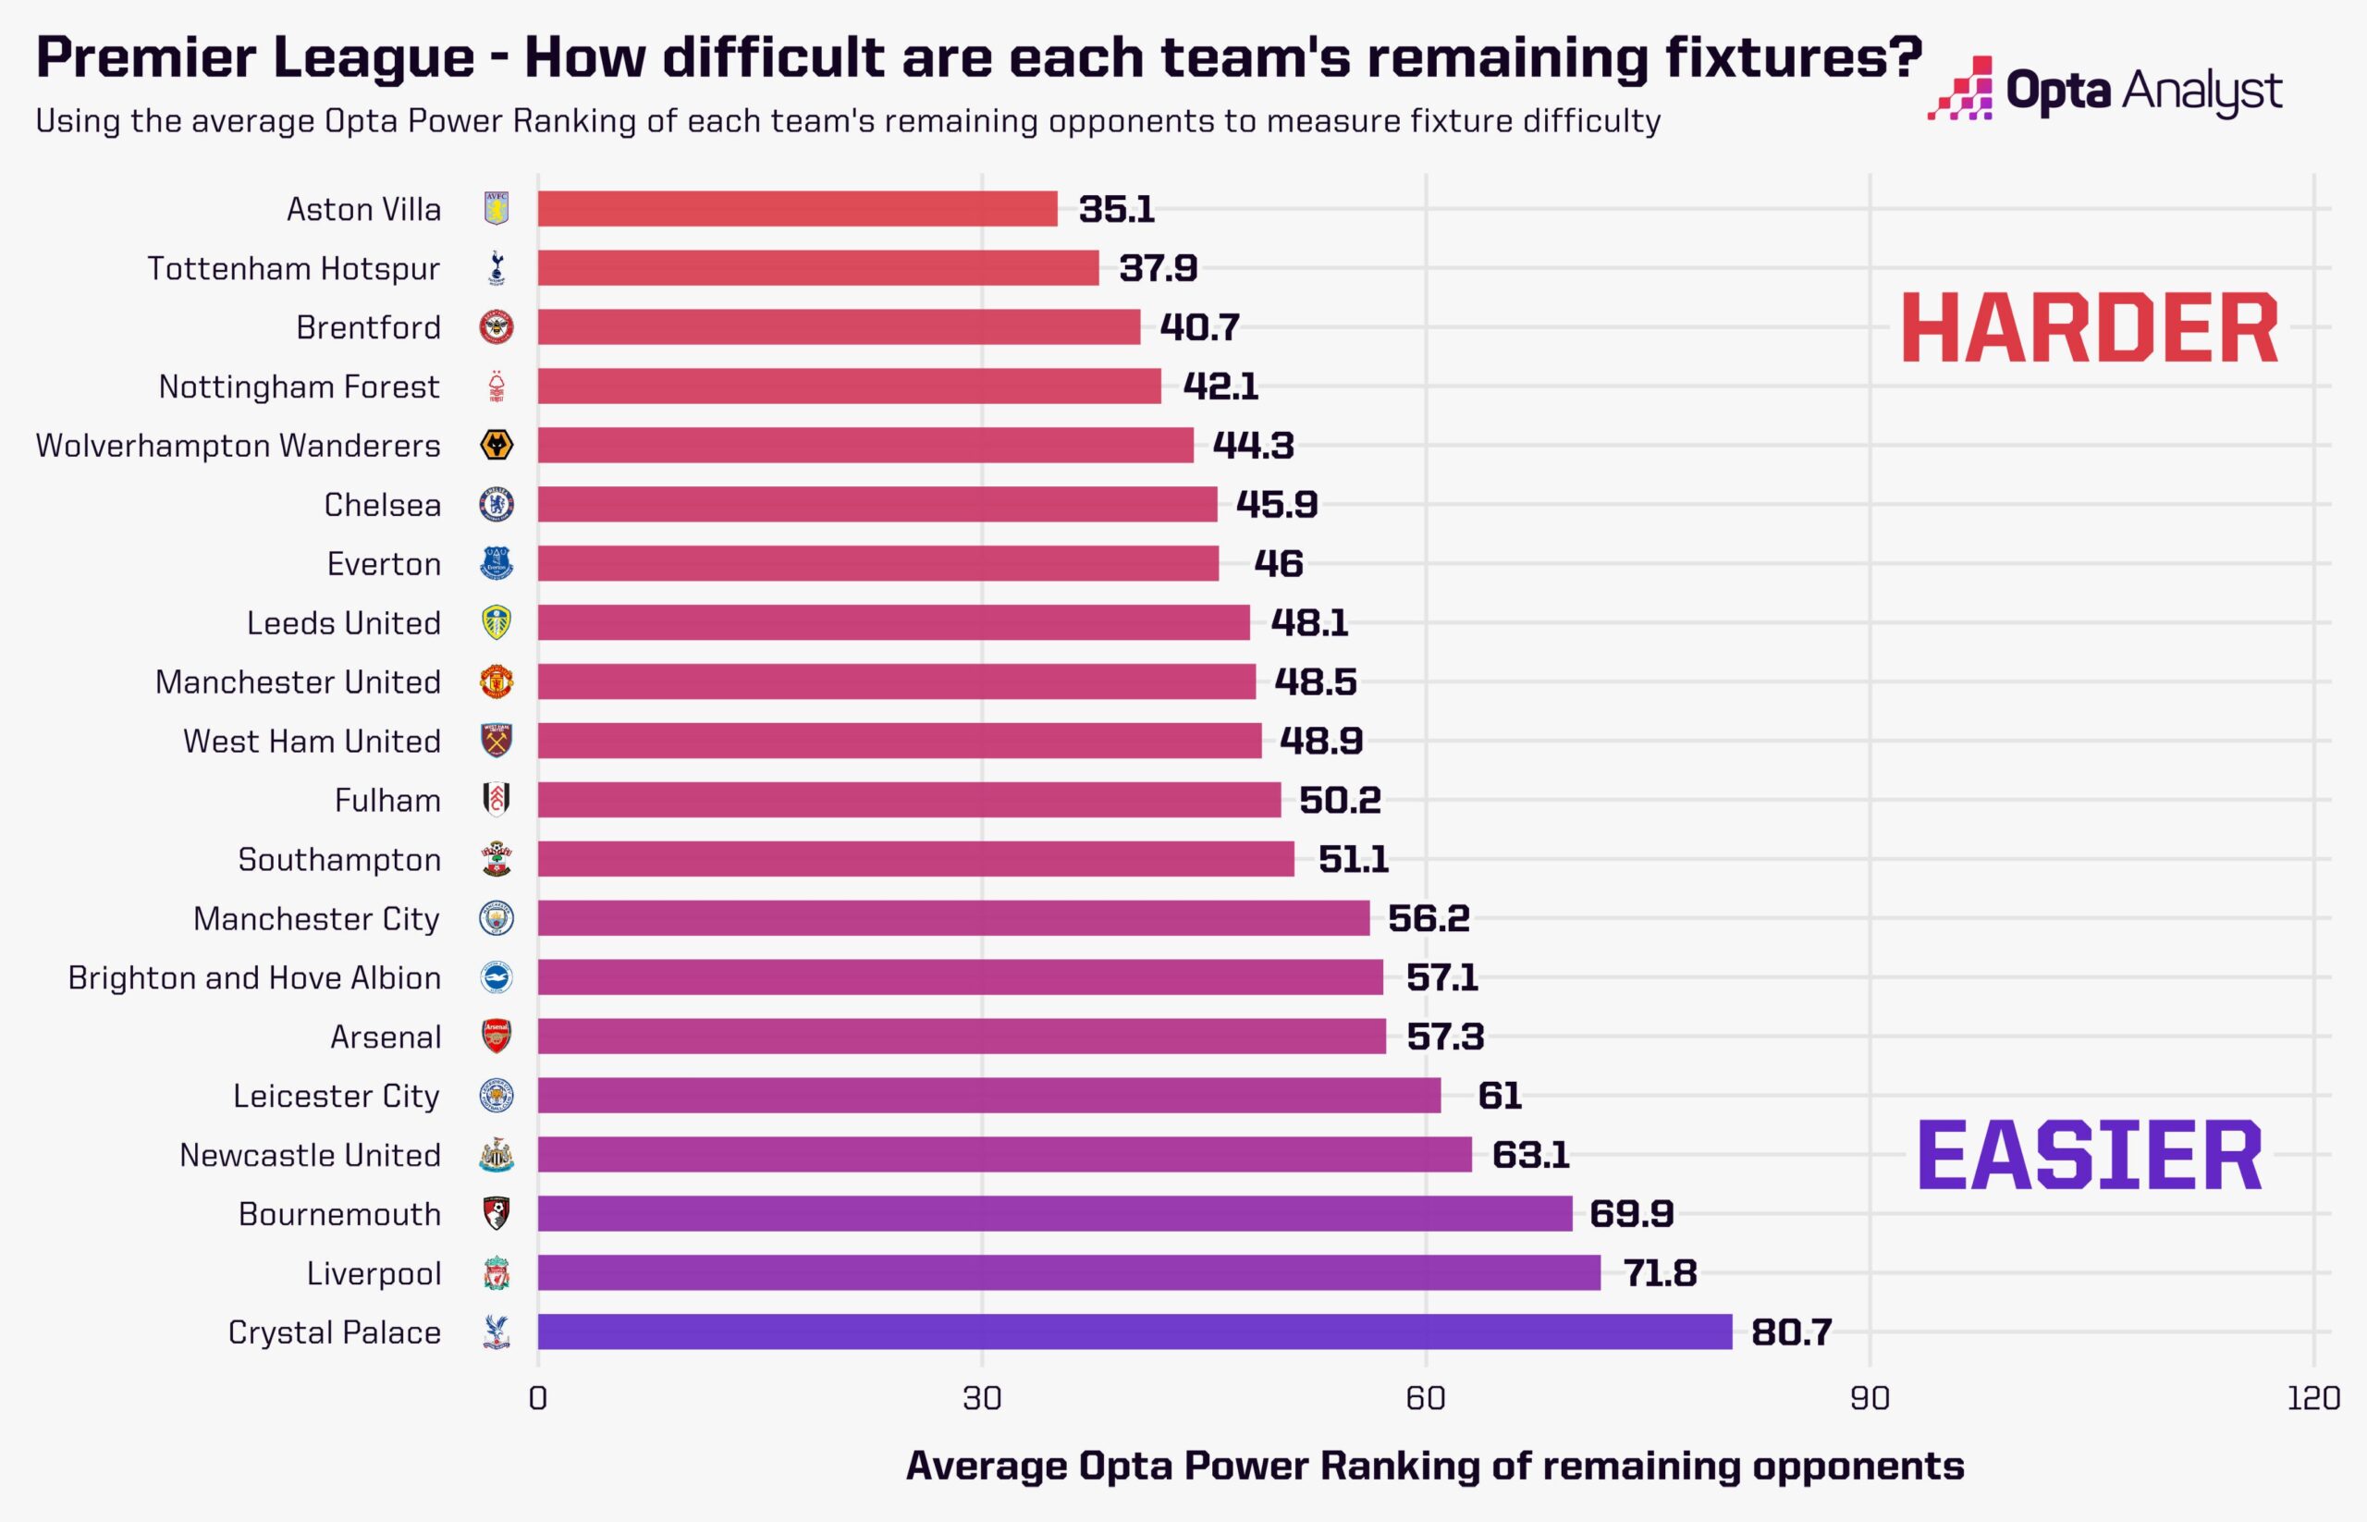Click the Tottenham Hotspur crest icon
This screenshot has height=1522, width=2367.
click(497, 268)
